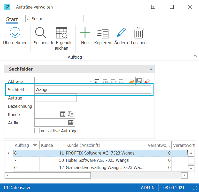Click the horizontal scrollbar right arrow

tap(185, 175)
